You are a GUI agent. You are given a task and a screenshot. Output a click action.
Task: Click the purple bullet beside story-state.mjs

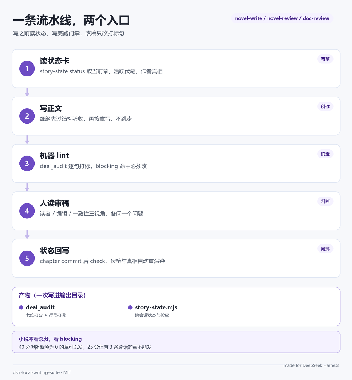[x=130, y=307]
